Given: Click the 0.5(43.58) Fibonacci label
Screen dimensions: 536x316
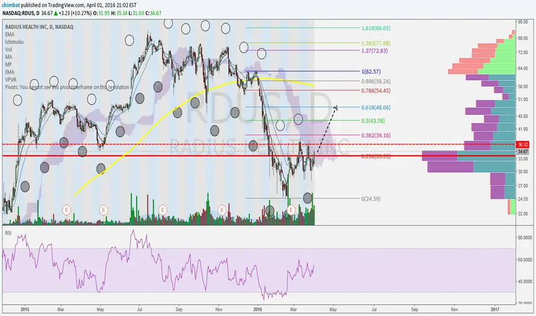Looking at the screenshot, I should click(373, 121).
